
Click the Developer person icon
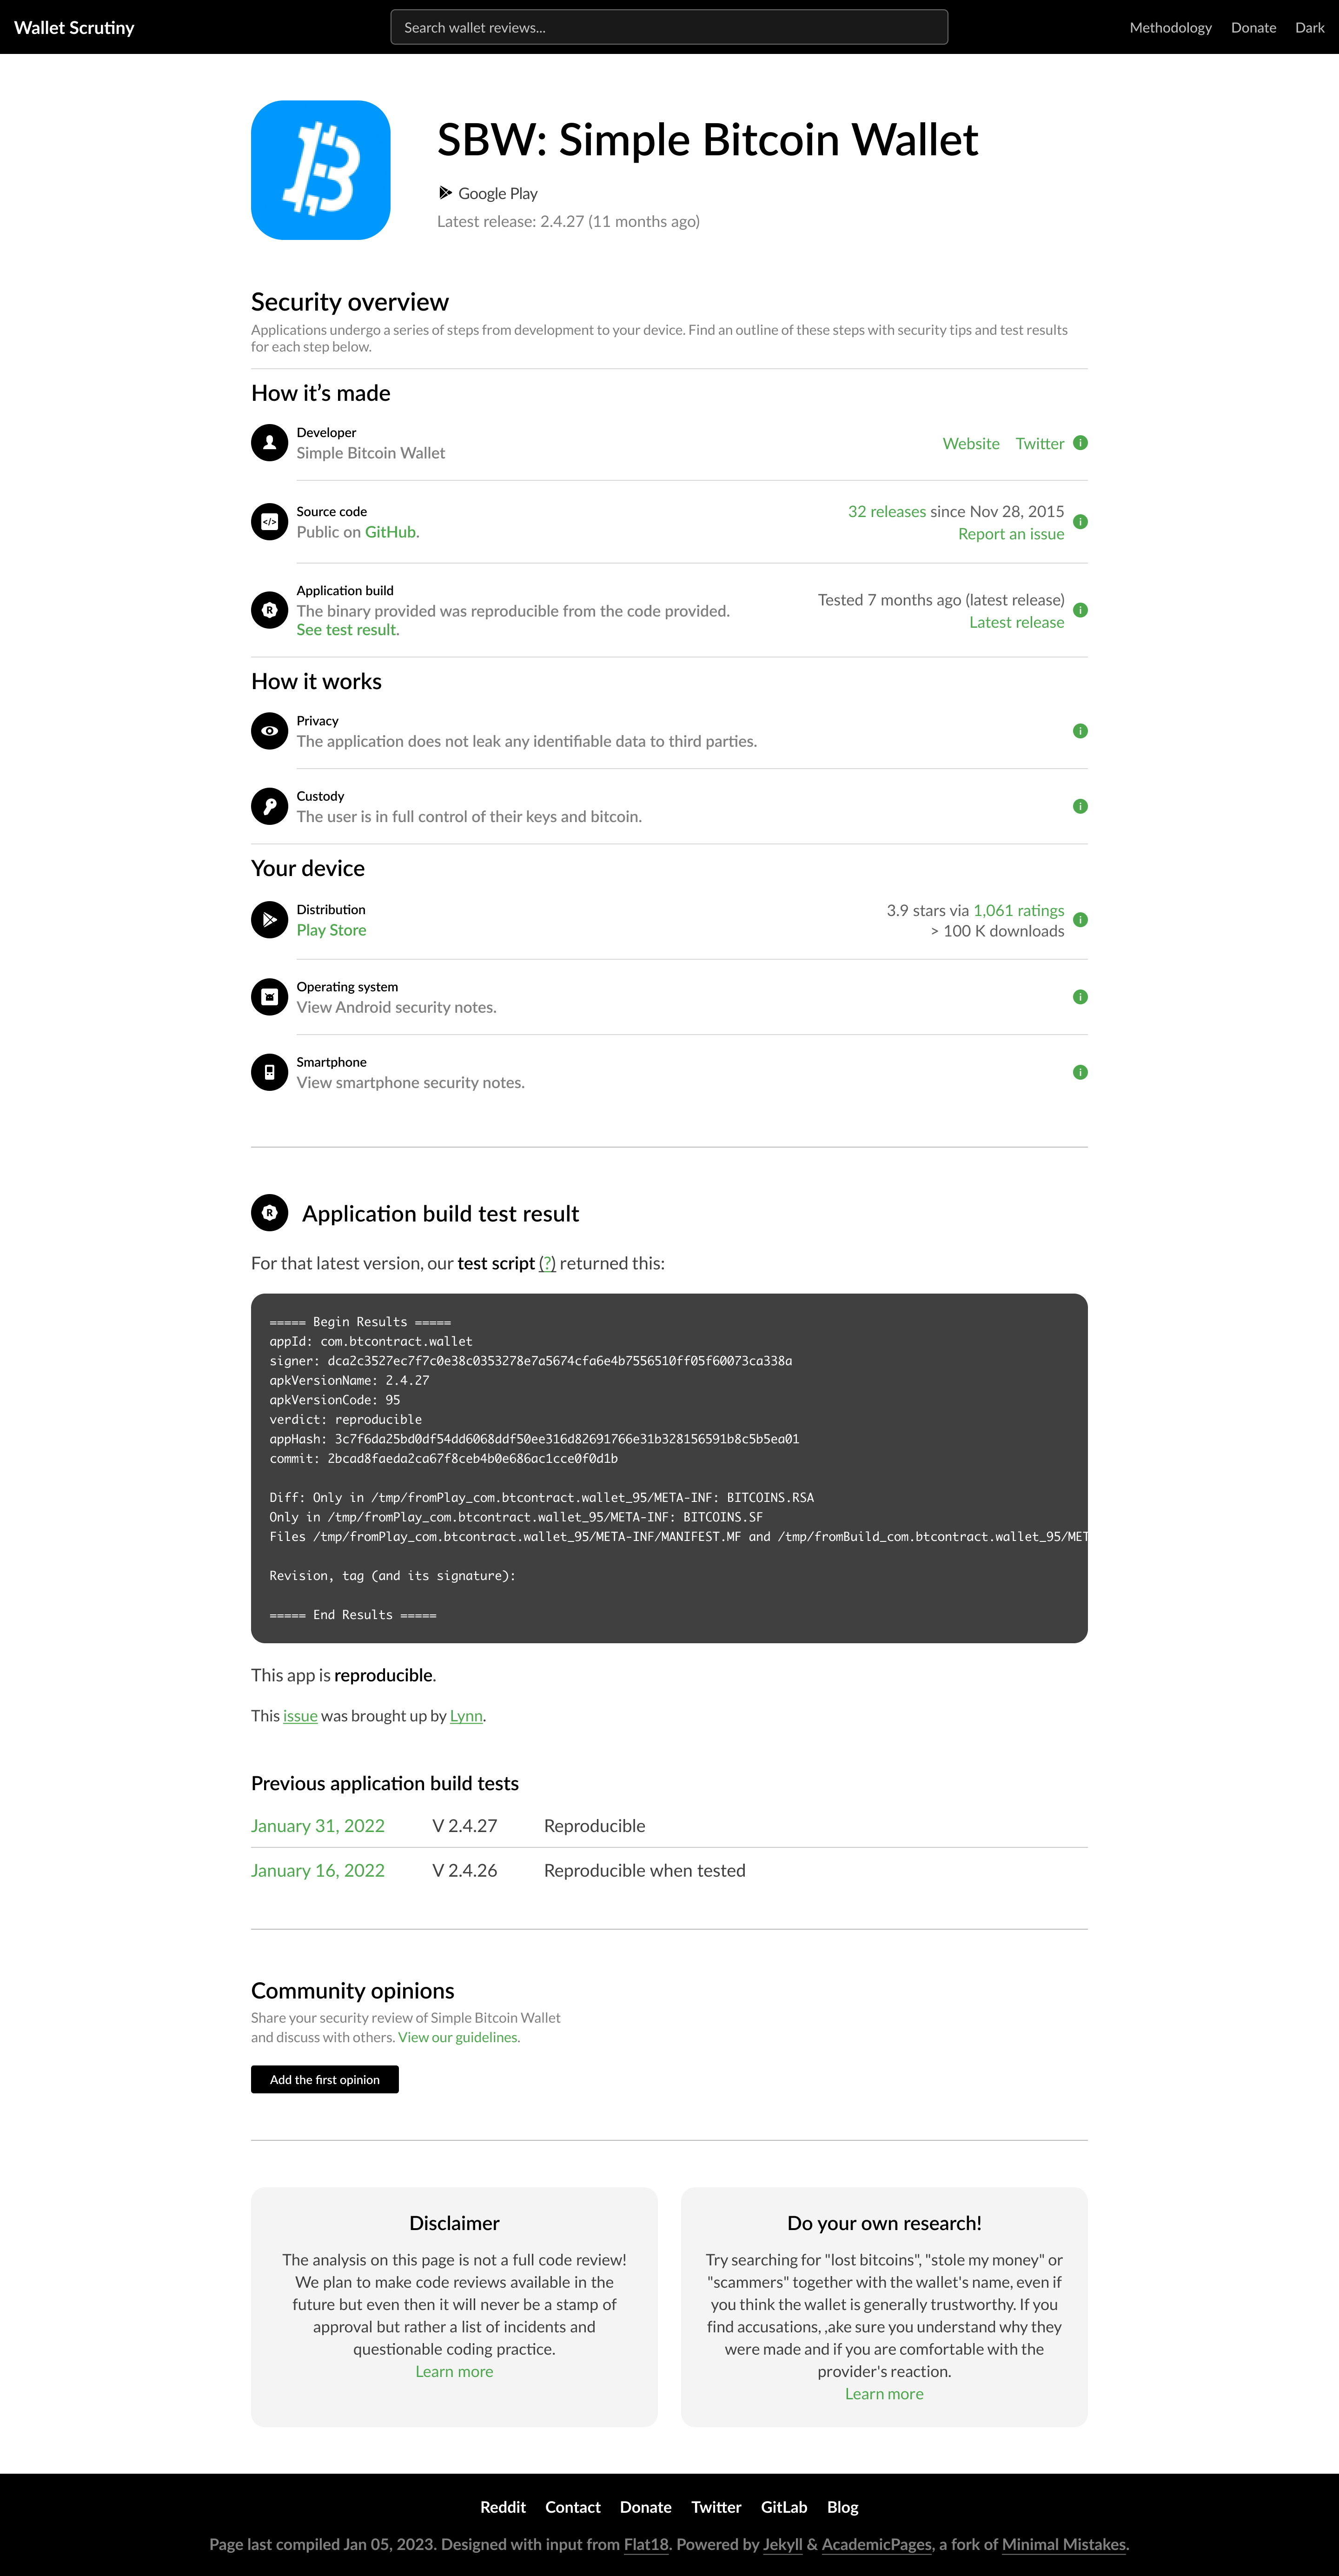[x=269, y=442]
